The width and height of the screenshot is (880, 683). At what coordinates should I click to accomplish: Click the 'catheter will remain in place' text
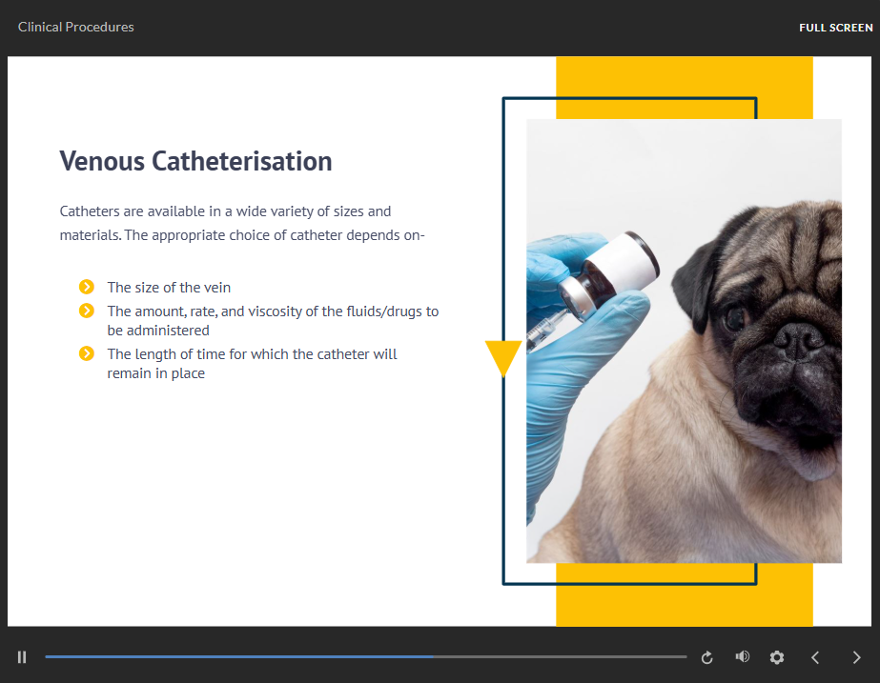[252, 364]
